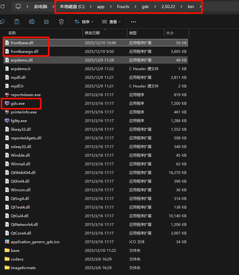Expand chevron after app breadcrumb
The image size is (239, 275).
point(111,6)
